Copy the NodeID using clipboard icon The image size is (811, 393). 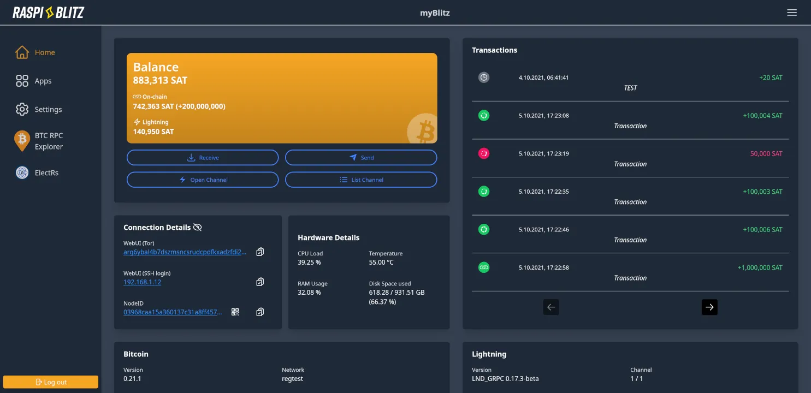point(260,312)
